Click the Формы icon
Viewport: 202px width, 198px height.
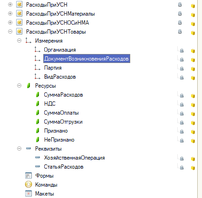tap(29, 176)
